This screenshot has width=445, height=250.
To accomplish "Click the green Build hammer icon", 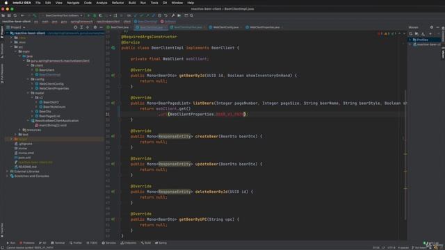I will coord(35,15).
